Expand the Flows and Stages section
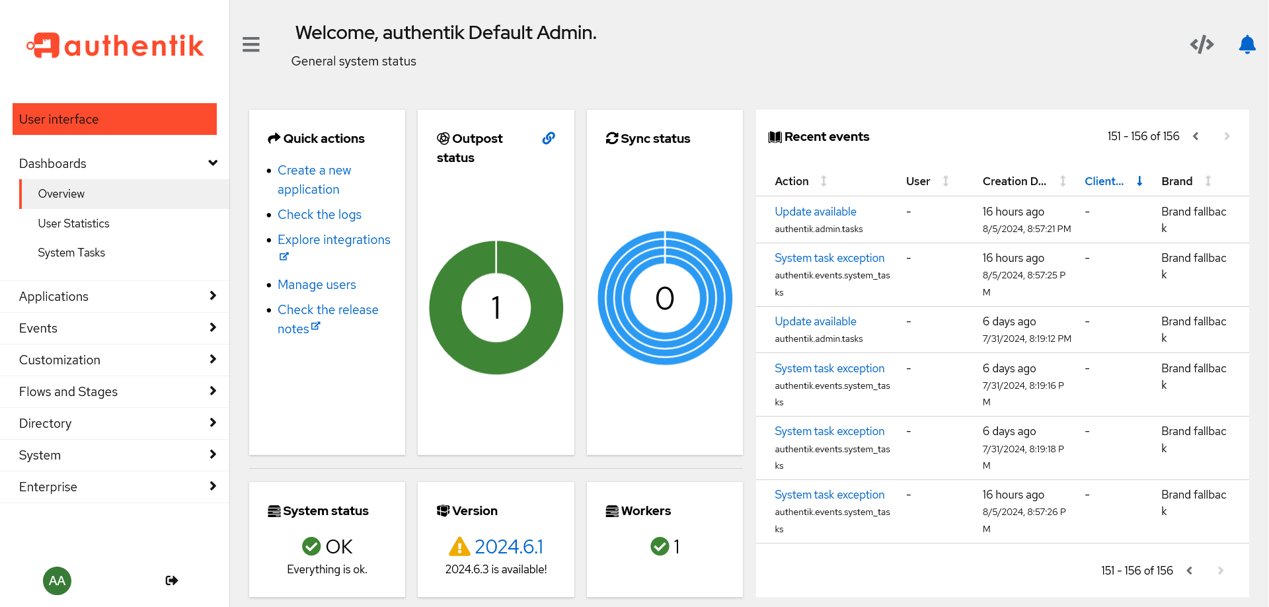Image resolution: width=1269 pixels, height=607 pixels. 115,391
